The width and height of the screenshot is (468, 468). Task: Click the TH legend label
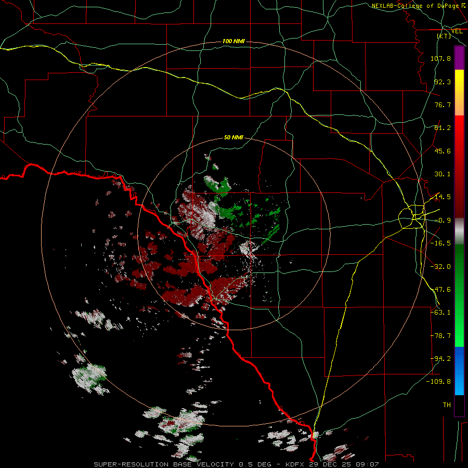(447, 405)
